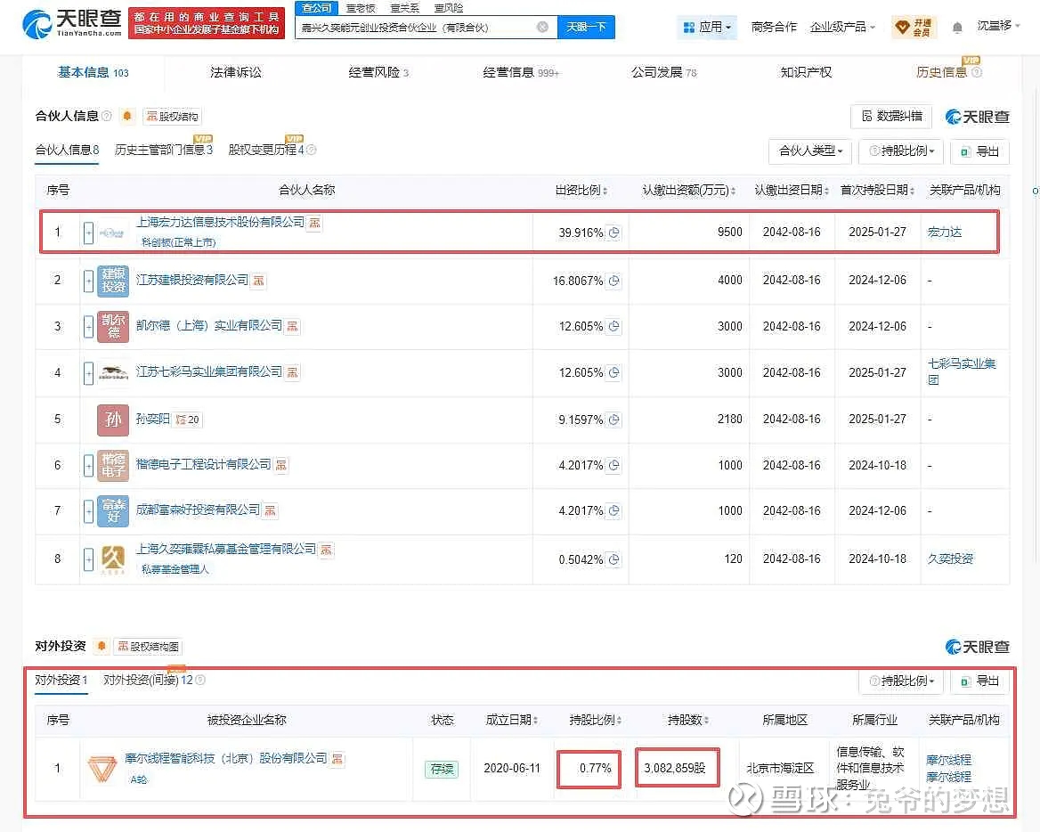Open the 宏力达 related product link
Screen dimensions: 1040x832
[x=945, y=232]
